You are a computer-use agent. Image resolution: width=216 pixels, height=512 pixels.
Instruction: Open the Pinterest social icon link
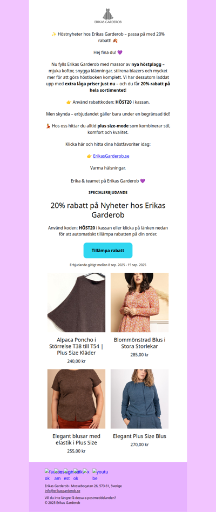click(69, 475)
